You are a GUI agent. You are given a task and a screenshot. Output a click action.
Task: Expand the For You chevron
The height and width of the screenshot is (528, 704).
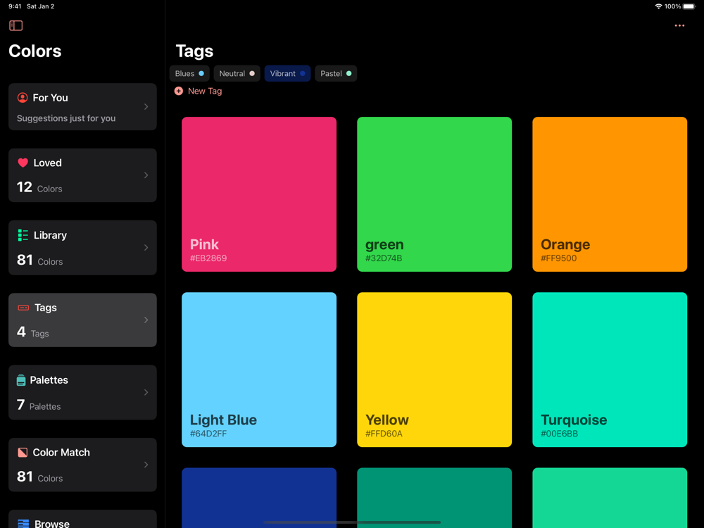(146, 107)
